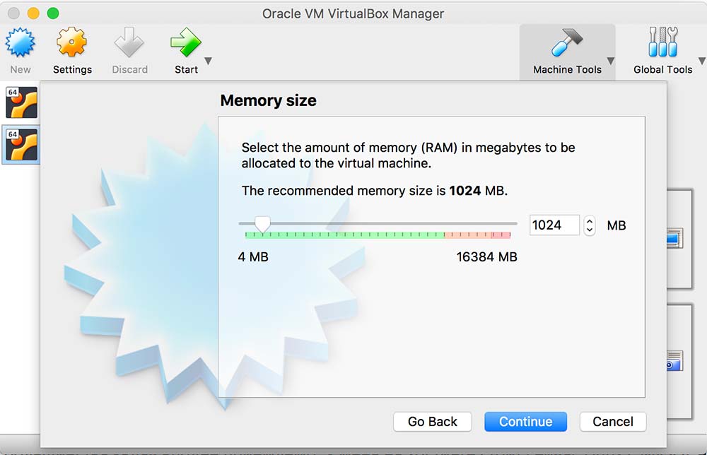Screen dimensions: 707x455
Task: Expand the Start button dropdown arrow
Action: tap(208, 61)
